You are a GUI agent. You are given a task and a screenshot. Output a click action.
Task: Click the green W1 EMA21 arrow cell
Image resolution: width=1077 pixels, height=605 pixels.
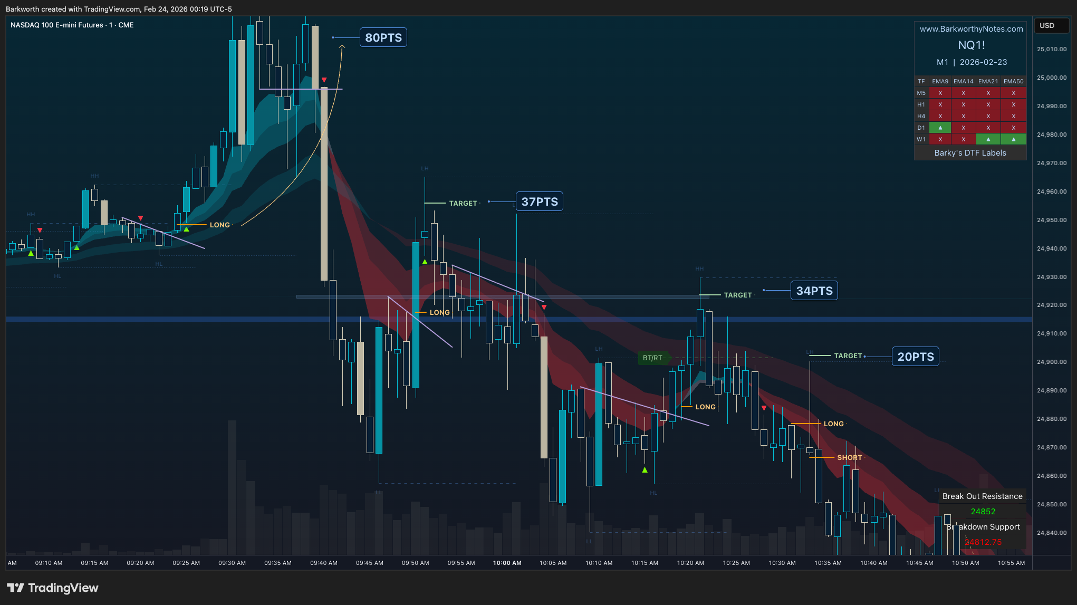tap(988, 139)
